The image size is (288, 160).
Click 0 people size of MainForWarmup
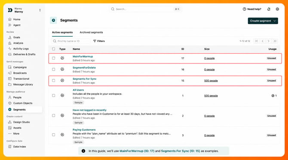pos(209,58)
